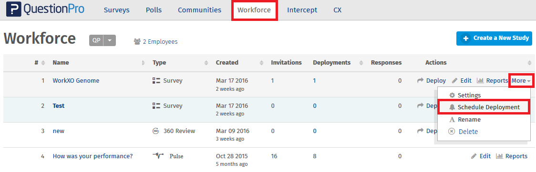Sort by the # column arrows

43,63
